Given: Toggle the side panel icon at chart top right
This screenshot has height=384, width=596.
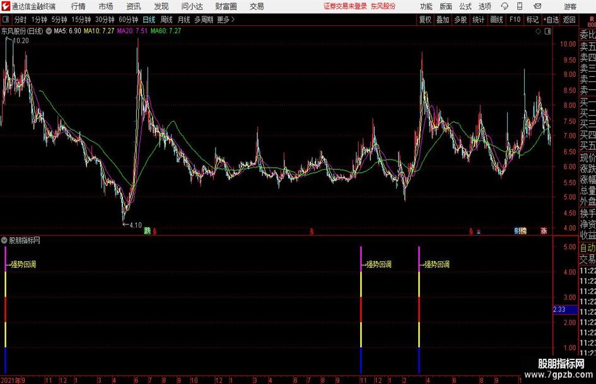Looking at the screenshot, I should point(547,32).
